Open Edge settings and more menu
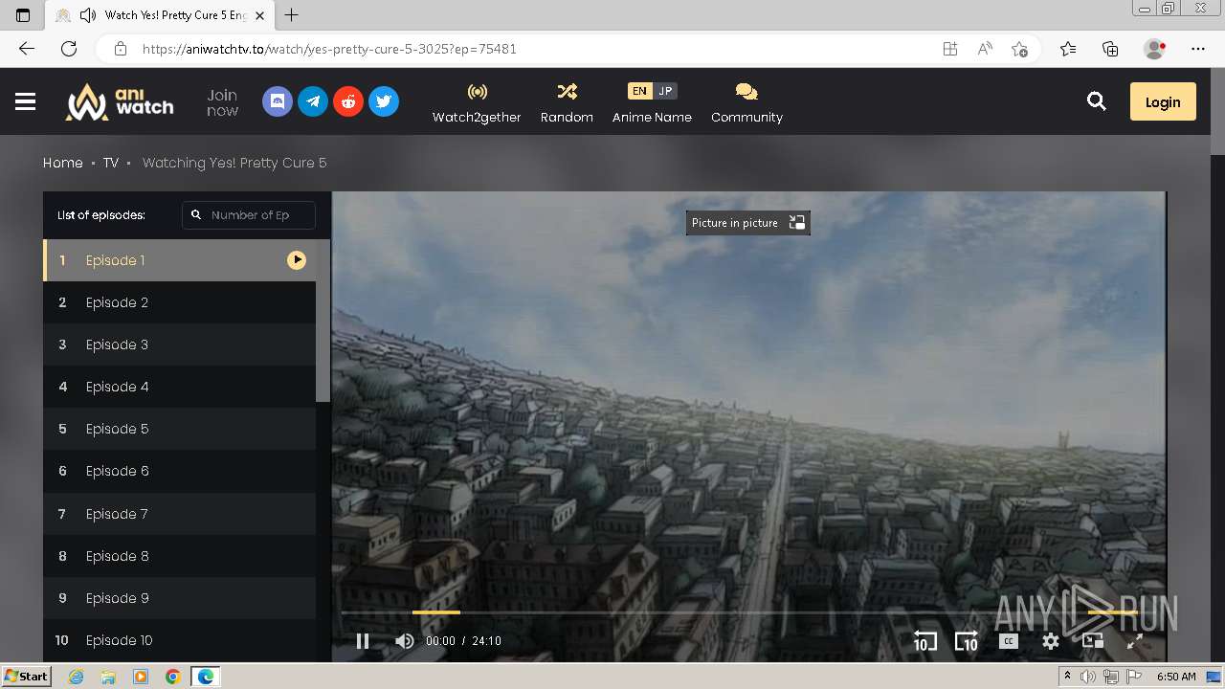Screen dimensions: 1225x689 click(x=1198, y=49)
